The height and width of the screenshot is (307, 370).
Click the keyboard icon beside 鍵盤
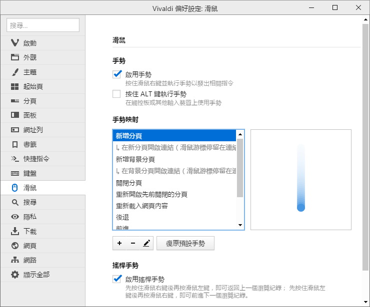pos(15,173)
